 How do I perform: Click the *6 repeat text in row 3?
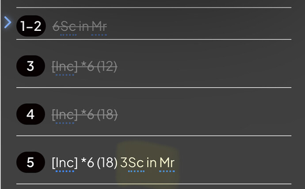(x=88, y=66)
